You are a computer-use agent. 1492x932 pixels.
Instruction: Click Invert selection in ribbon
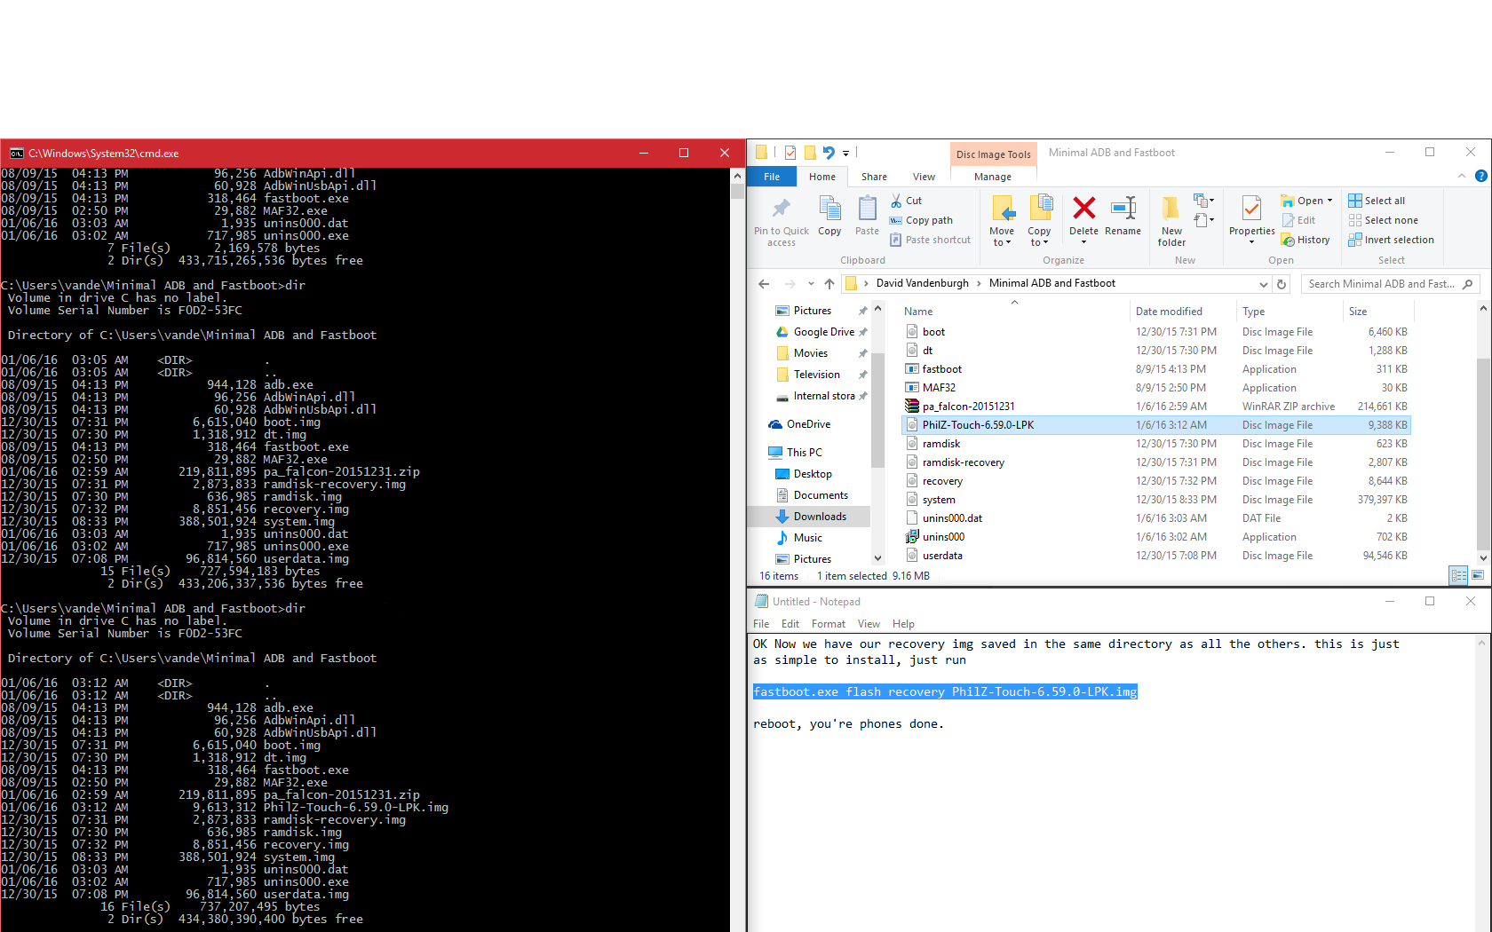pos(1391,240)
